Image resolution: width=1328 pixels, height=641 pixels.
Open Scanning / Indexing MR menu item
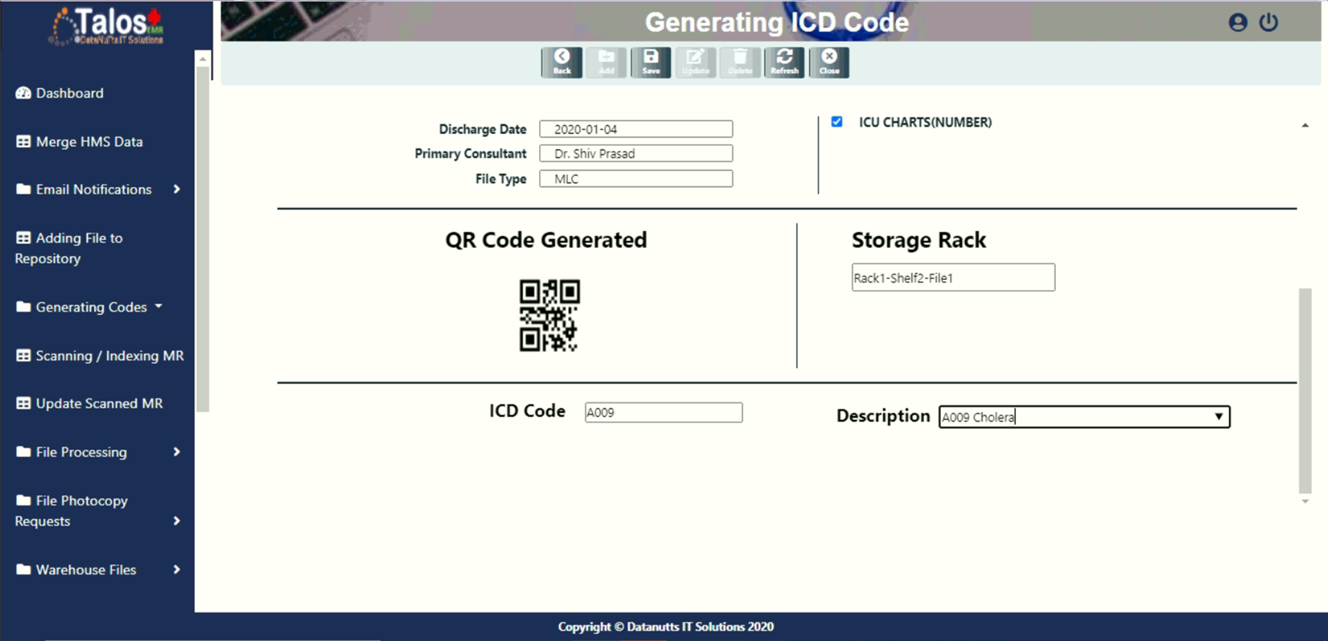(x=109, y=355)
